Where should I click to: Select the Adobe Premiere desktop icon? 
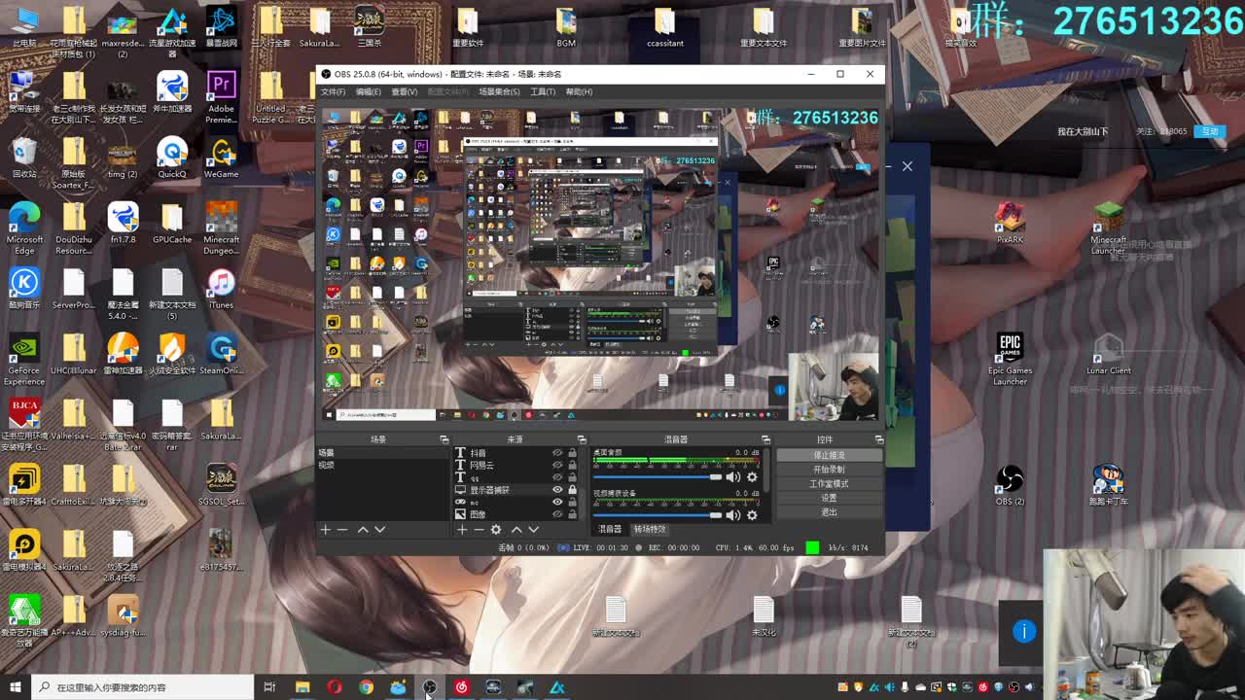(221, 97)
